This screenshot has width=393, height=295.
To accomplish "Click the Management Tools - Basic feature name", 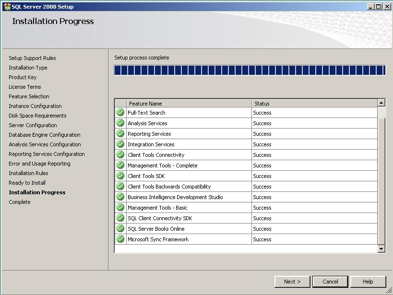I will point(158,208).
